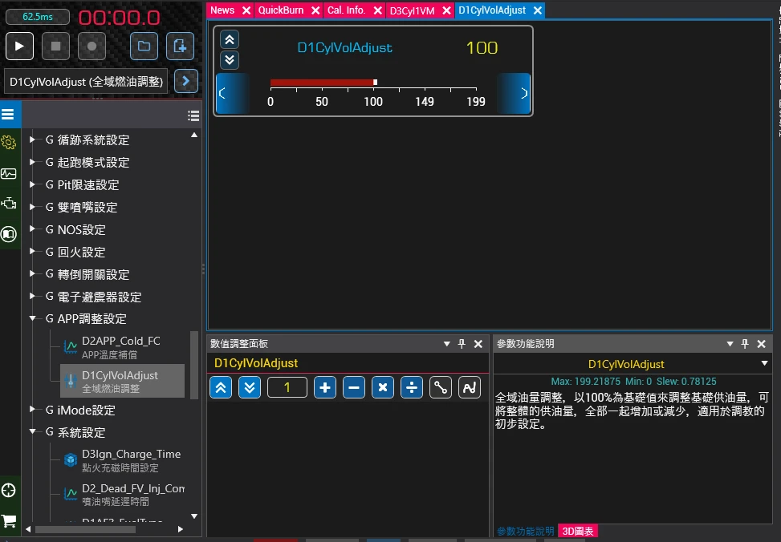The width and height of the screenshot is (781, 542).
Task: Switch to the Cal. Info. tab
Action: pos(346,10)
